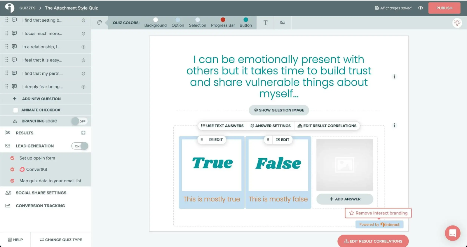Screen dimensions: 467x247
Task: Open the color palette icon
Action: click(x=100, y=23)
